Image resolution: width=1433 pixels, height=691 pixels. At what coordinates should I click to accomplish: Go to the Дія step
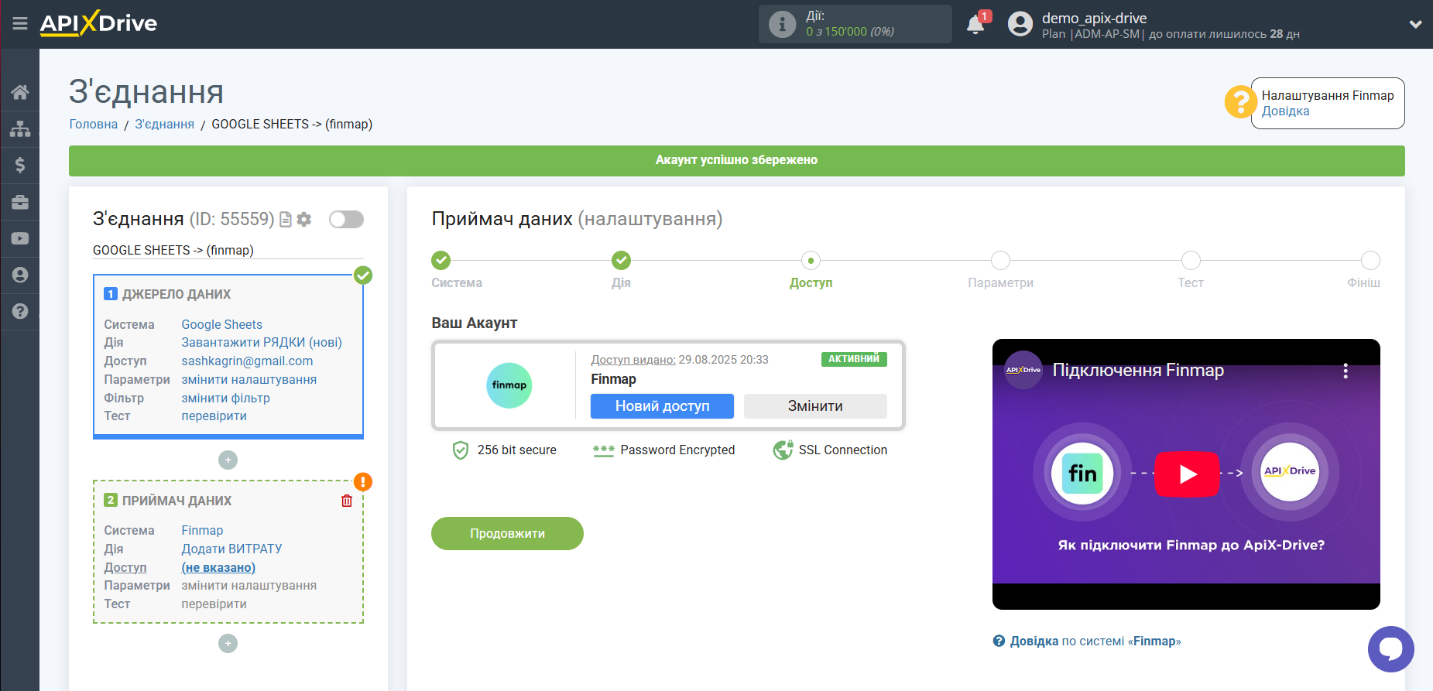621,261
